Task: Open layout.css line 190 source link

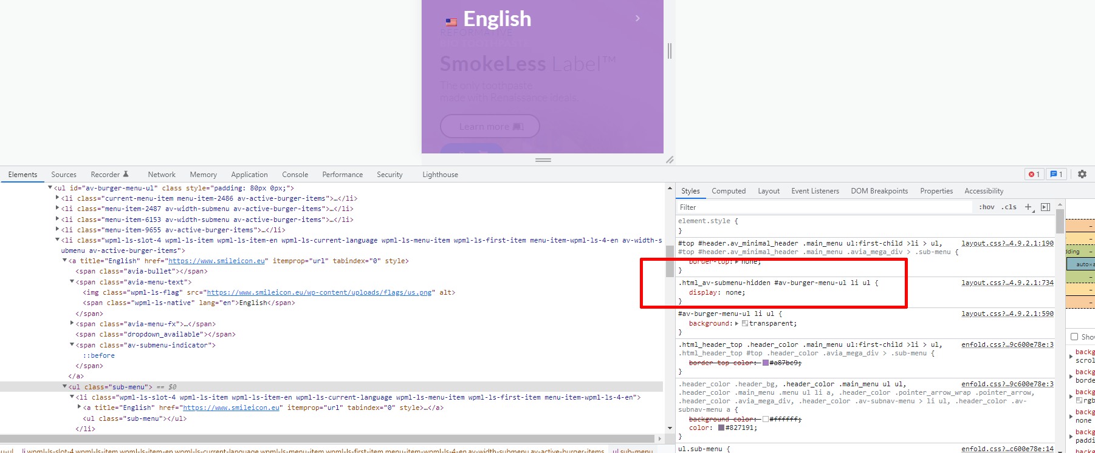Action: point(1007,243)
